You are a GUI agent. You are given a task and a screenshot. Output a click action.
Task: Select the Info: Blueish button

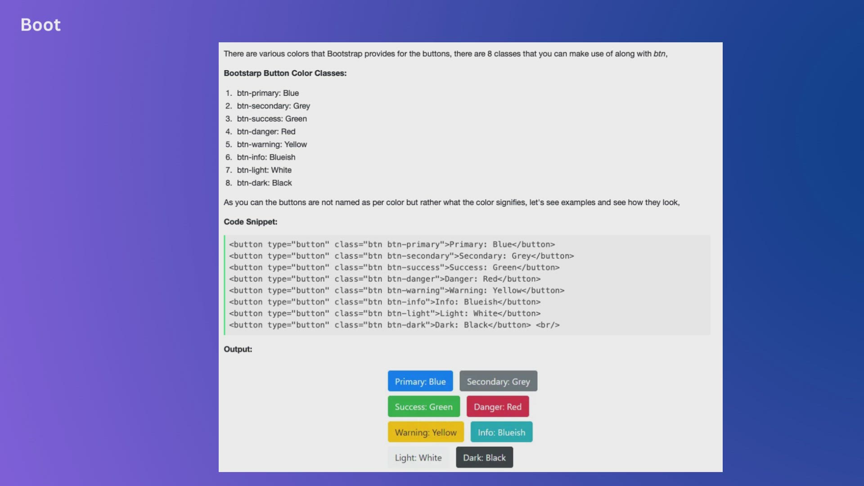pos(501,432)
